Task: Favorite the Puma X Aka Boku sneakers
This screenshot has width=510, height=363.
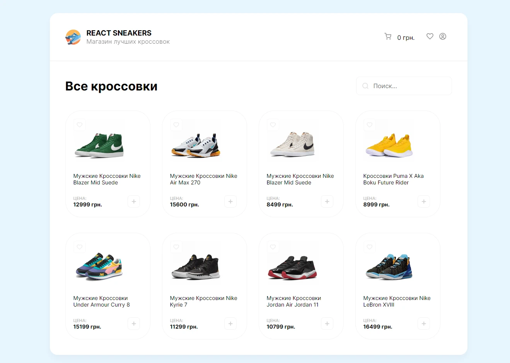Action: click(x=370, y=125)
